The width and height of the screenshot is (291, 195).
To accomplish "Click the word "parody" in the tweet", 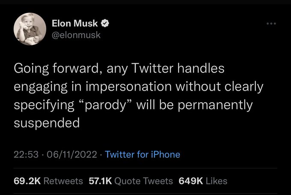I will click(x=105, y=105).
